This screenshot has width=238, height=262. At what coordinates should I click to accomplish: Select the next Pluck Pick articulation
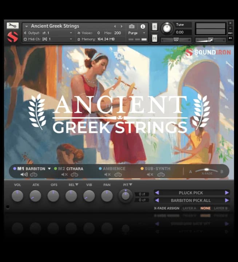[227, 192]
